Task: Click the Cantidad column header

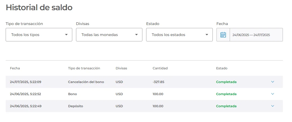Action: click(160, 68)
